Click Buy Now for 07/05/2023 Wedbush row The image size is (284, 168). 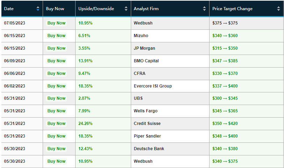point(56,23)
